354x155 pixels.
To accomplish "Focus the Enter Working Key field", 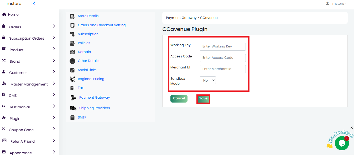I will click(223, 46).
